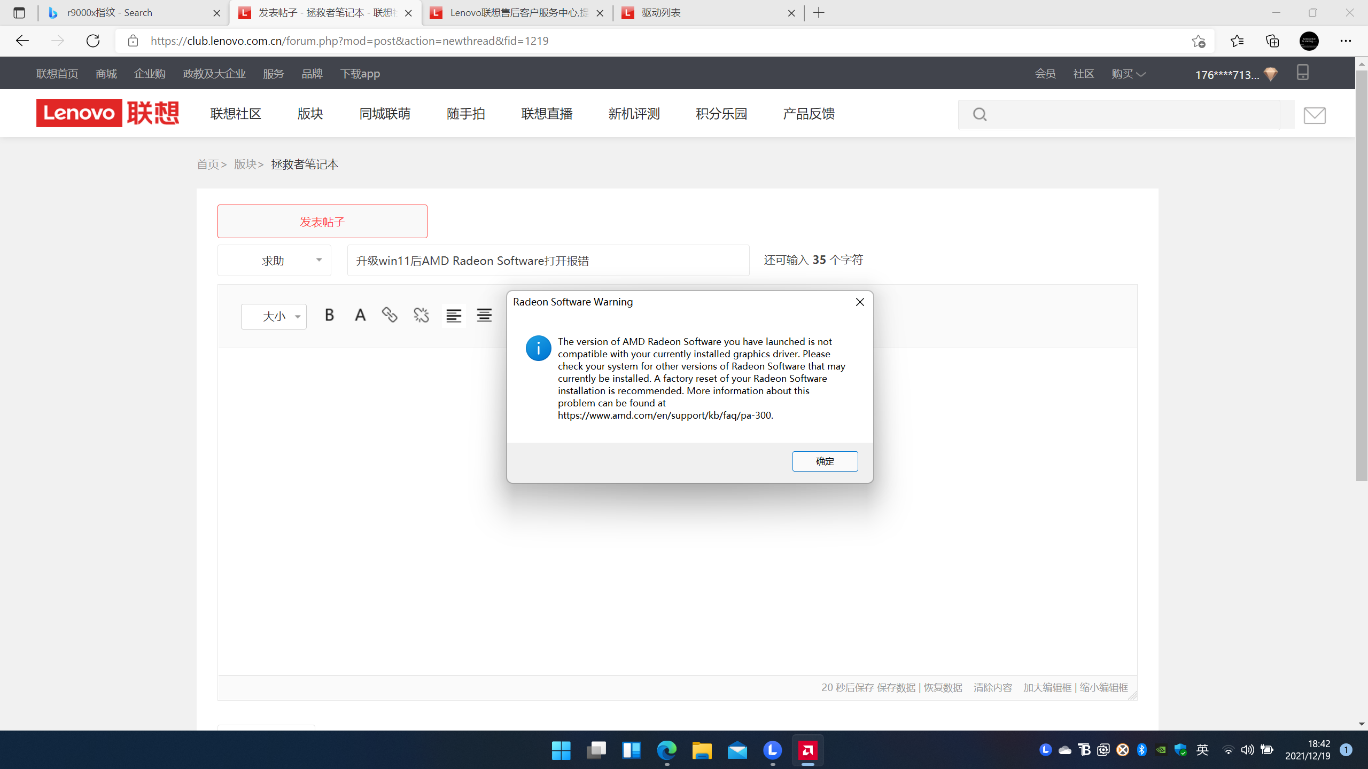Switch to AMD Radeon Software taskbar icon
1368x769 pixels.
click(x=808, y=750)
